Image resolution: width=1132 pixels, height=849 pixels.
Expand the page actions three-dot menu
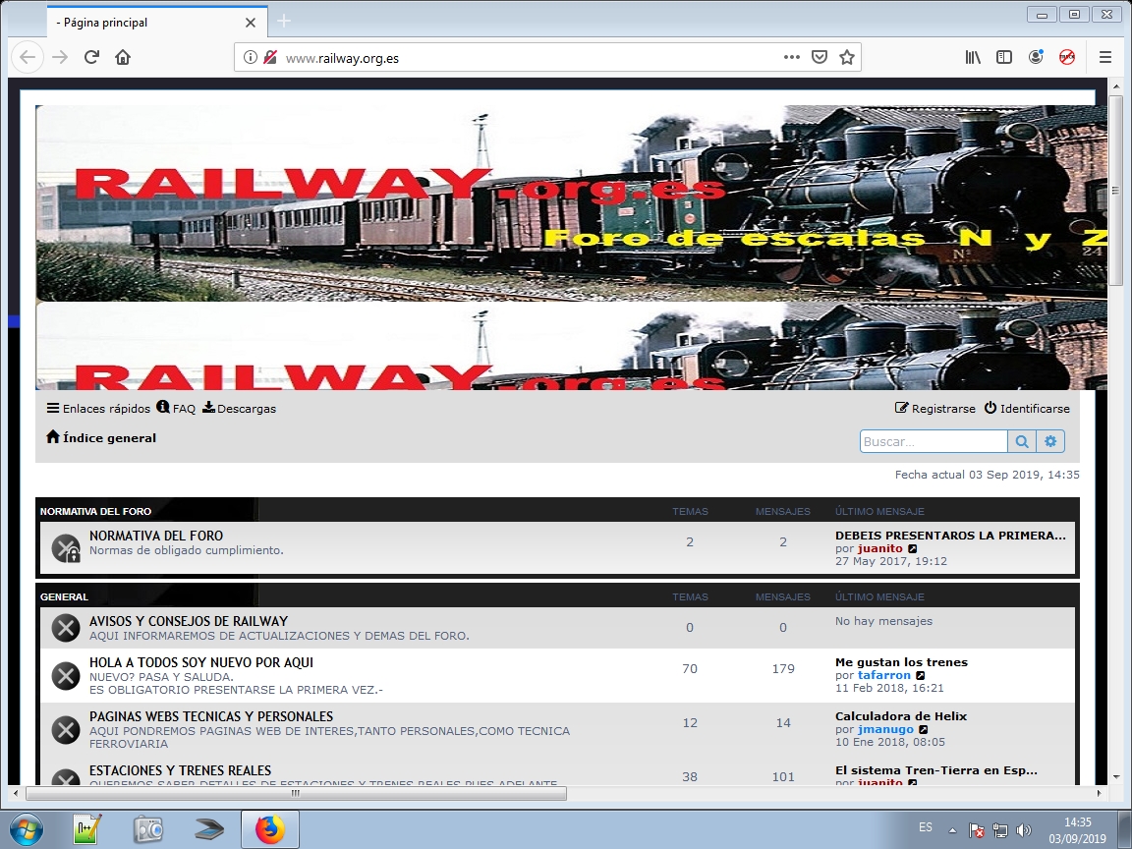(x=791, y=57)
